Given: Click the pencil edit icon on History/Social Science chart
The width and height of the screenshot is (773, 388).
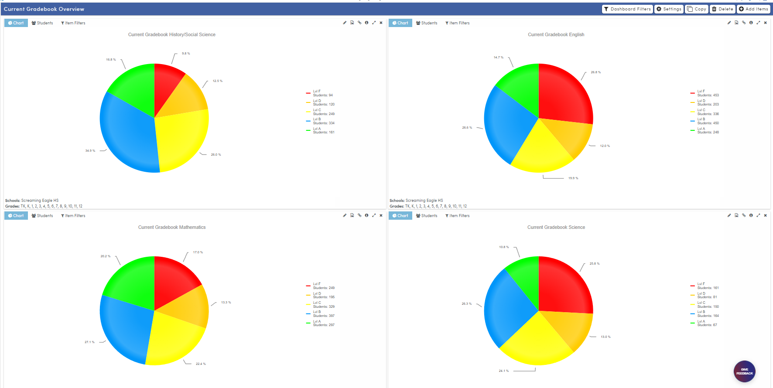Looking at the screenshot, I should click(x=345, y=23).
